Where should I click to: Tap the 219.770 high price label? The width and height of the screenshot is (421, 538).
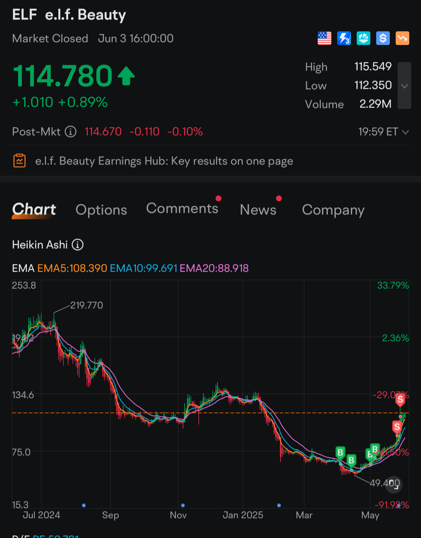point(87,305)
